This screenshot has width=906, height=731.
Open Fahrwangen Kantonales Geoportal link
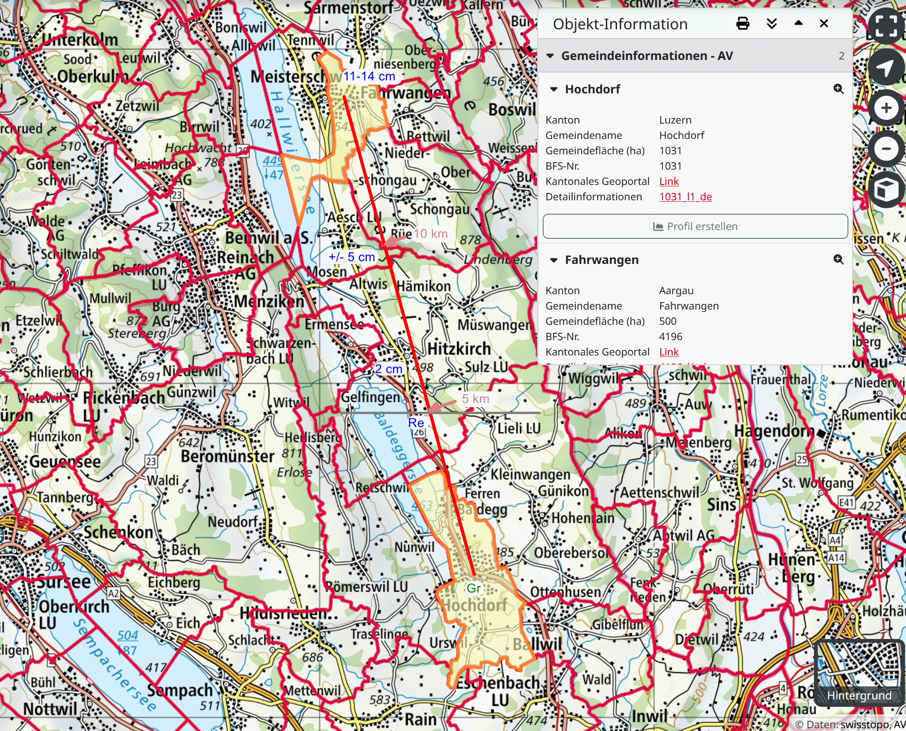(669, 352)
